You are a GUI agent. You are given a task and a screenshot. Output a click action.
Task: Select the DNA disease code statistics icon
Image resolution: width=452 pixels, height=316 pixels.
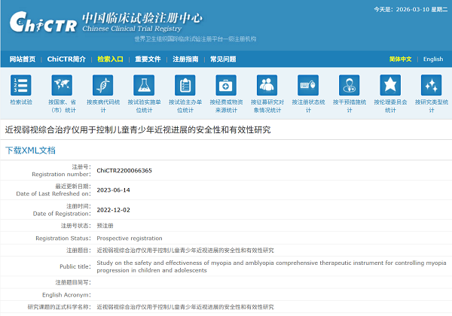pos(102,85)
